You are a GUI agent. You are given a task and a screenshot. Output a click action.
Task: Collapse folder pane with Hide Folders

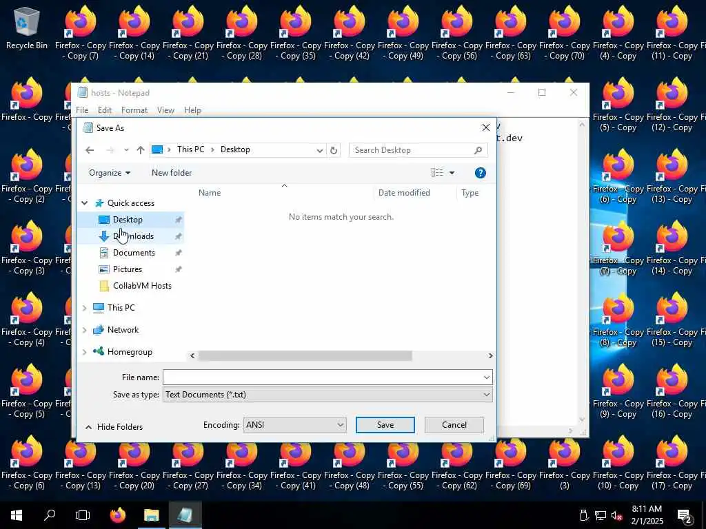(x=114, y=427)
